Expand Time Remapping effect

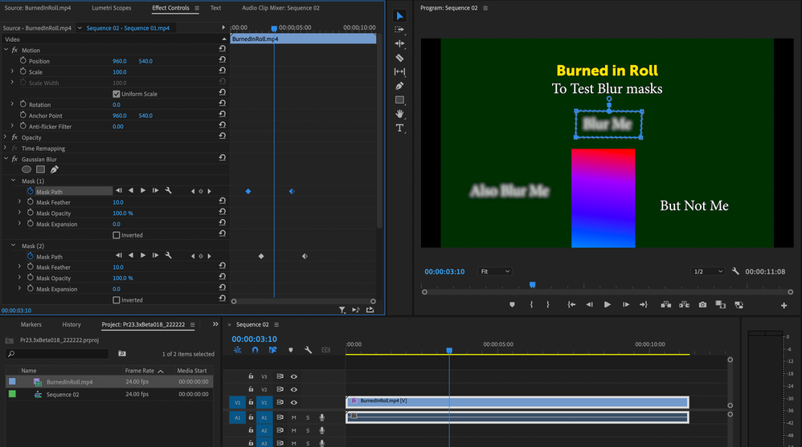[x=6, y=148]
